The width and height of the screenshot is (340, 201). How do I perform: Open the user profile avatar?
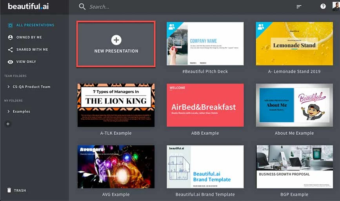(x=336, y=6)
